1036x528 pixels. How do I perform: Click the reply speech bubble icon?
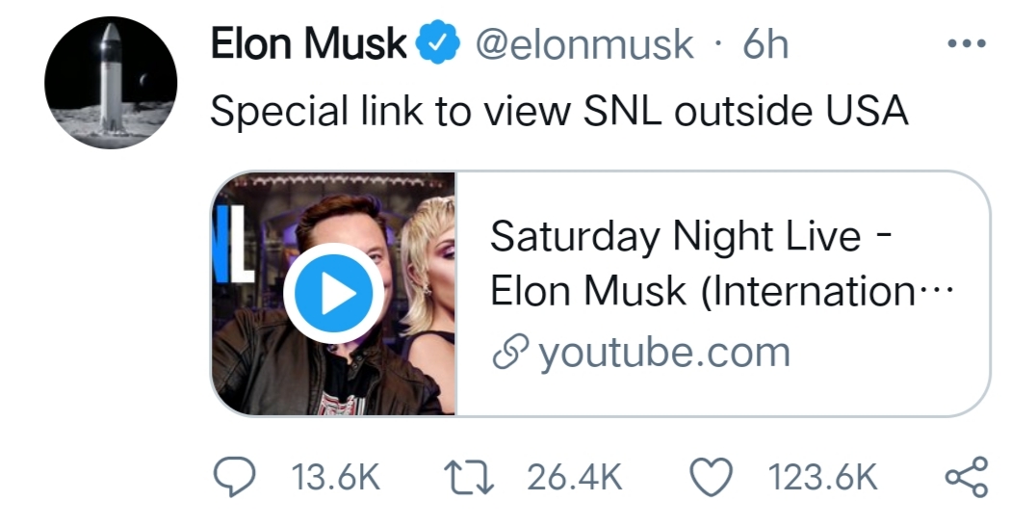(x=232, y=476)
